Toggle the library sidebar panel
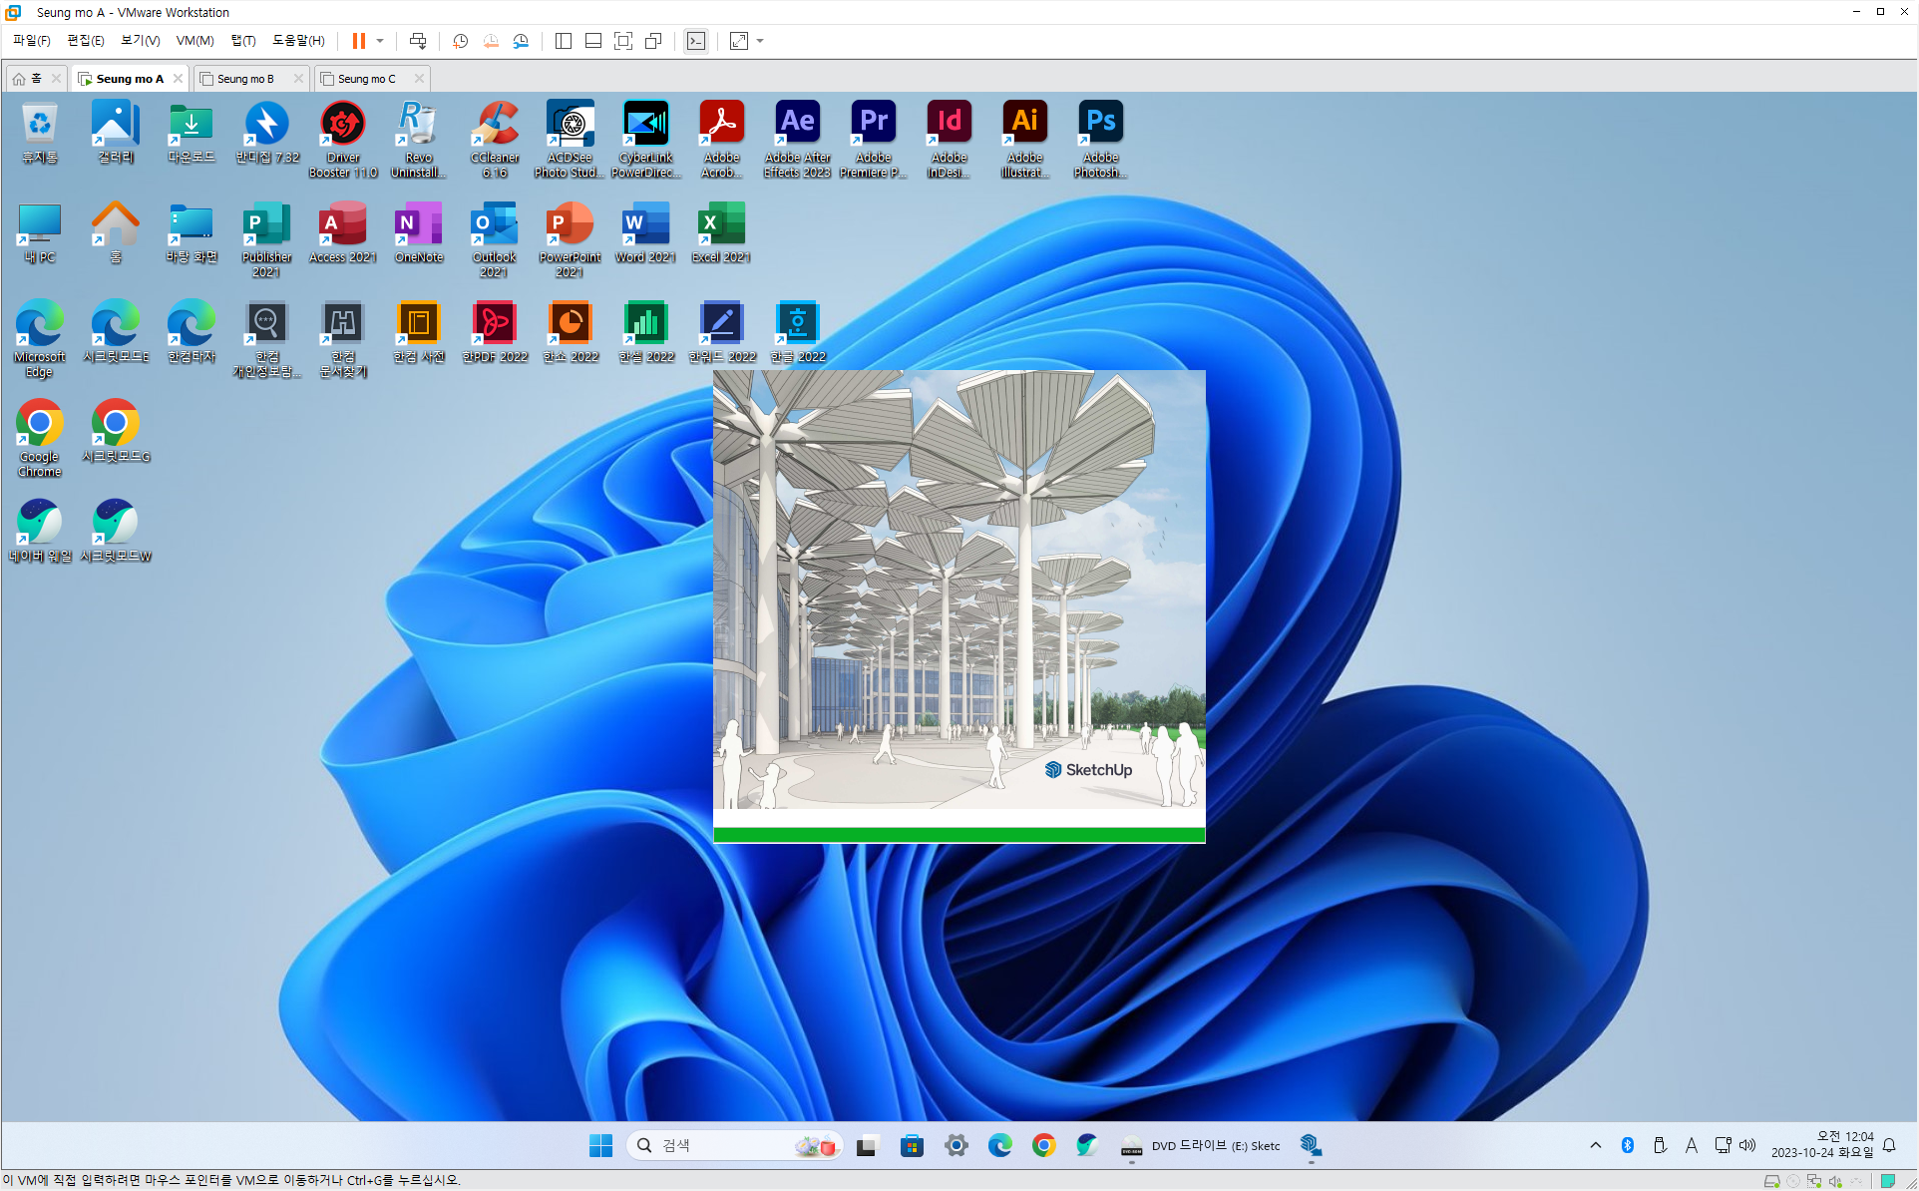This screenshot has width=1919, height=1191. [x=564, y=41]
